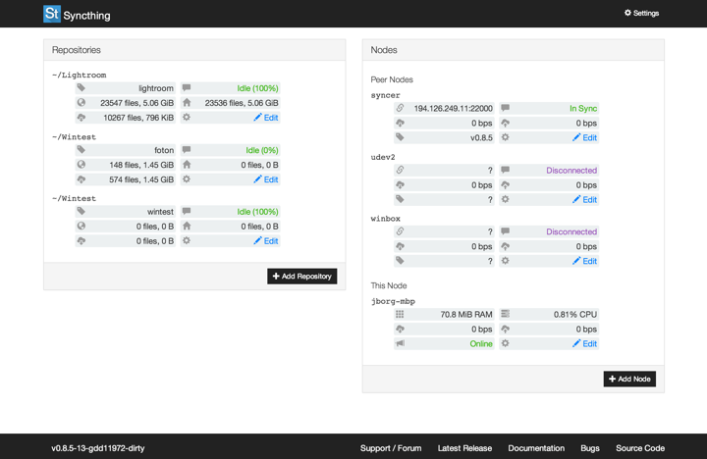
Task: Click syncer node's upload cloud icon
Action: [x=505, y=123]
